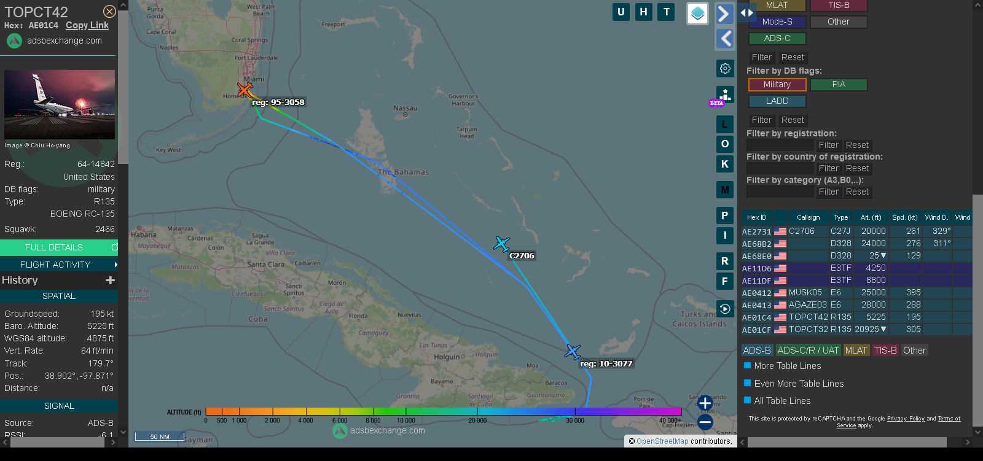The height and width of the screenshot is (461, 983).
Task: Select aircraft reg 95-3058 on map
Action: (x=245, y=90)
